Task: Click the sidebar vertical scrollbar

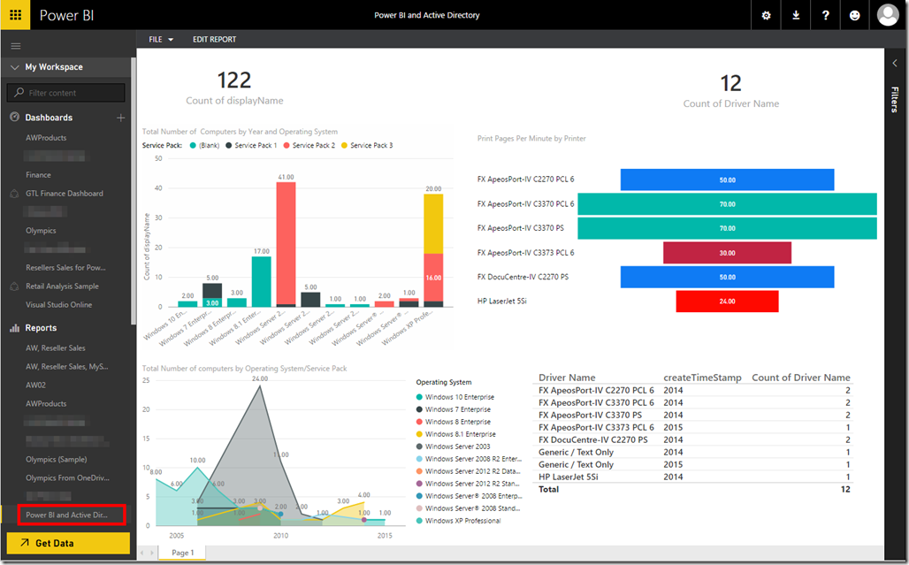Action: (x=134, y=191)
